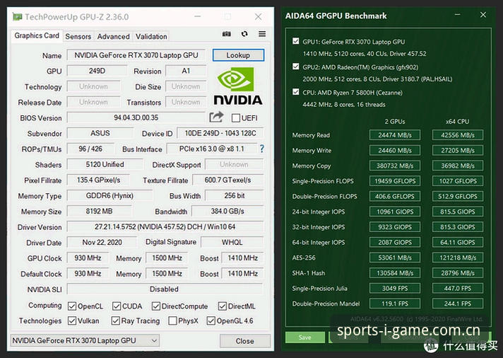Click the 64-bit Integer 2087 GIOPS result
Viewport: 503px width, 358px height.
pos(395,242)
